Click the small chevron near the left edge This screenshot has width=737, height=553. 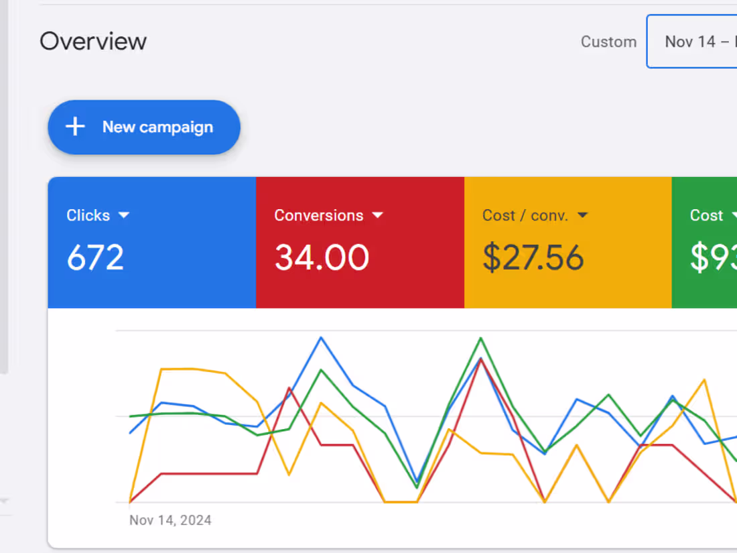pos(5,500)
